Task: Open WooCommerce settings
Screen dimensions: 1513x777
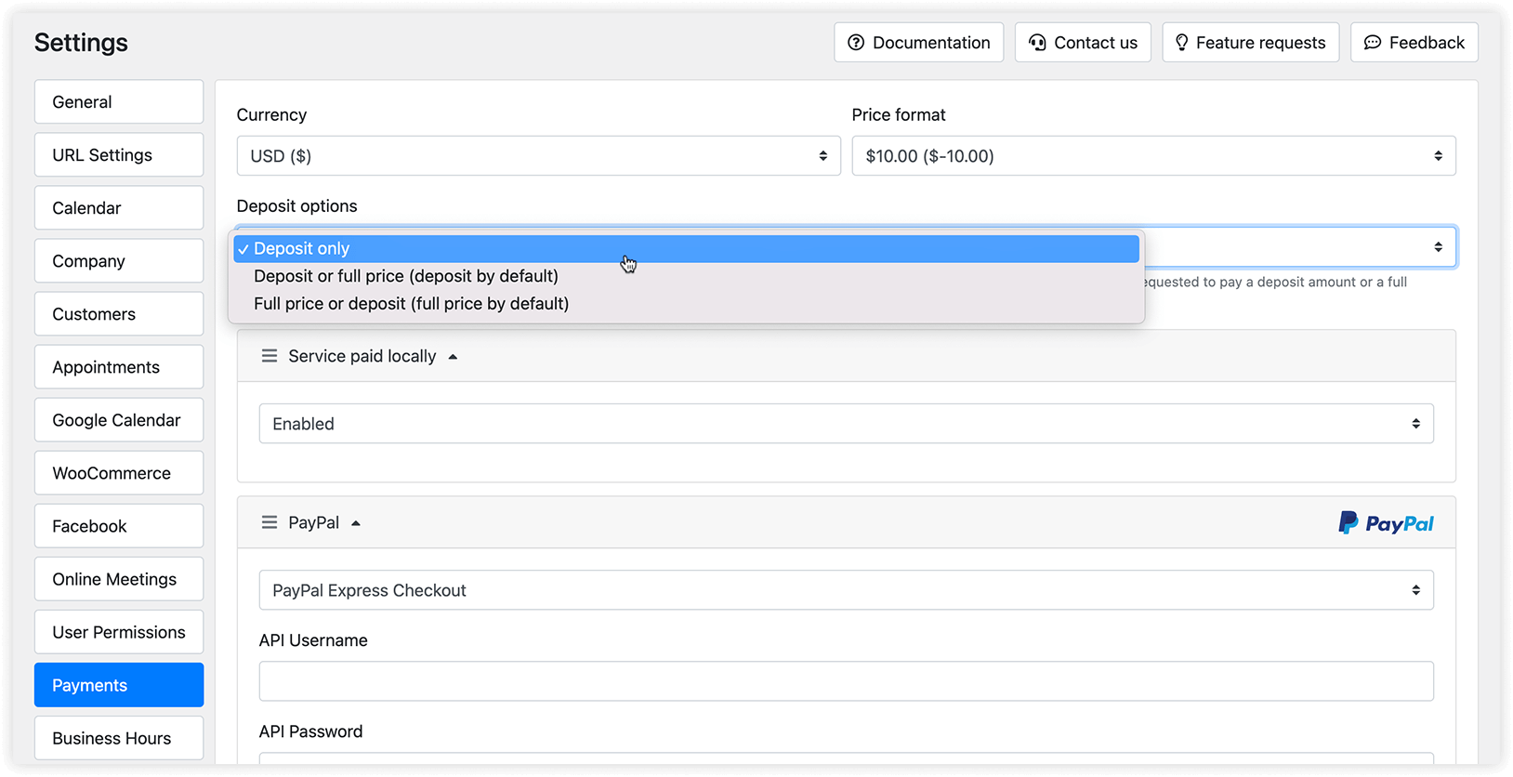Action: point(119,473)
